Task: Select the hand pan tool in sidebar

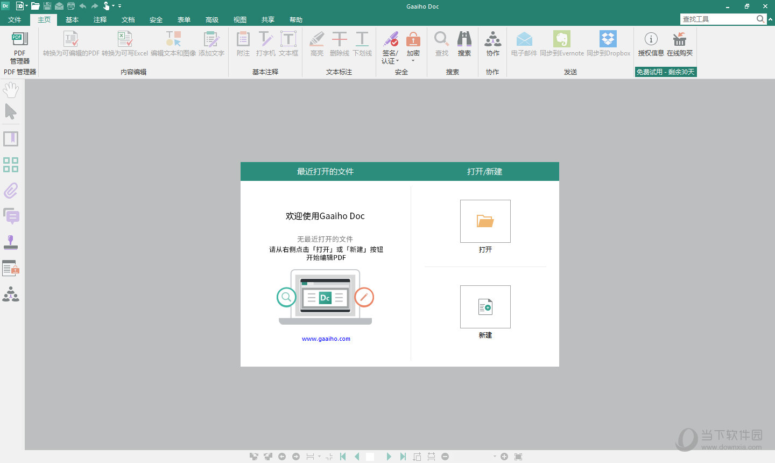Action: pos(11,89)
